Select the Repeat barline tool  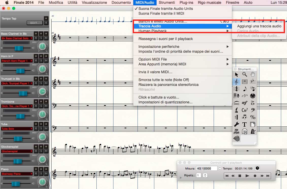pyautogui.click(x=237, y=117)
